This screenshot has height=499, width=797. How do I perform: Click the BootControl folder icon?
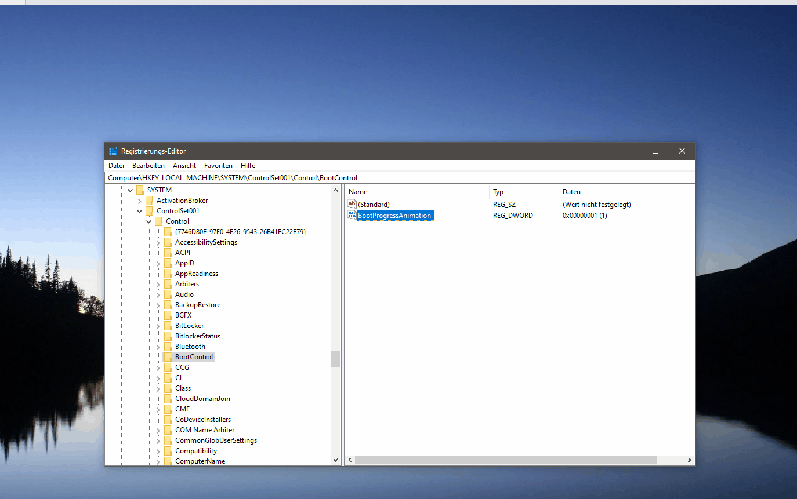point(168,357)
